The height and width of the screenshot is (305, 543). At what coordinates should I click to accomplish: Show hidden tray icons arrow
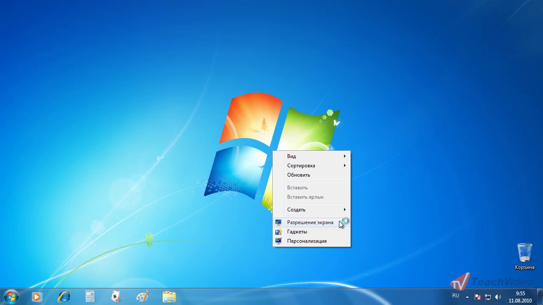(467, 297)
